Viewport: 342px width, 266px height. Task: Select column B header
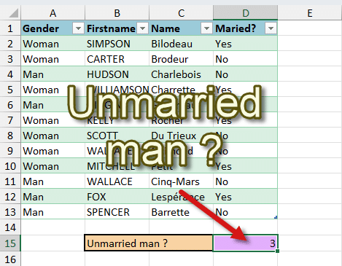coord(117,13)
